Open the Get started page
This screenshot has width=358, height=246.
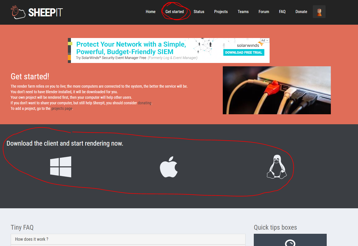click(x=175, y=12)
